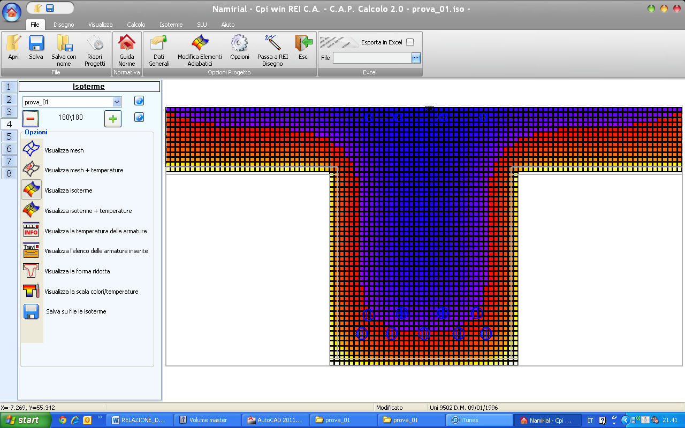Click the 180\180 step counter text

pos(71,117)
